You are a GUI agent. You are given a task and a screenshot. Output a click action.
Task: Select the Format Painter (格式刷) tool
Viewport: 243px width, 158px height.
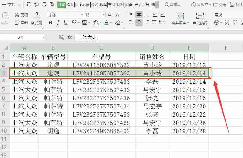[x=36, y=19]
